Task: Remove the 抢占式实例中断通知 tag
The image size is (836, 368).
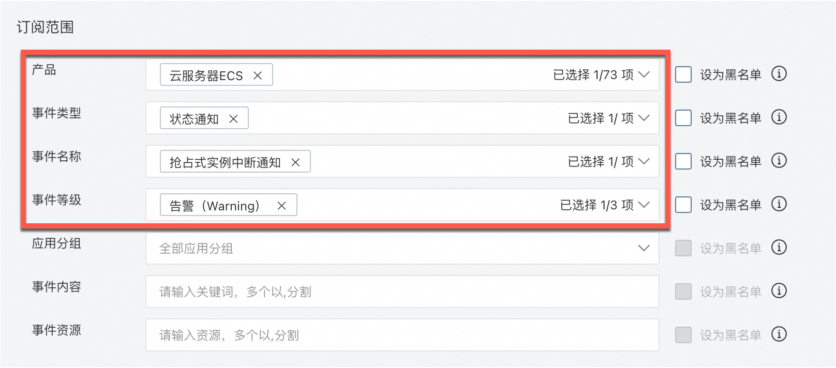Action: [295, 162]
